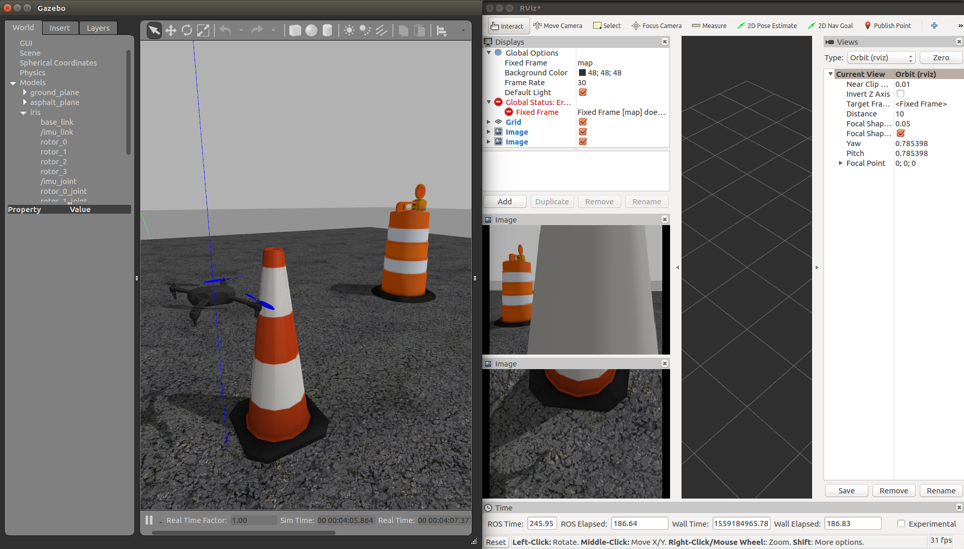Switch to the World tab
964x549 pixels.
[x=23, y=28]
